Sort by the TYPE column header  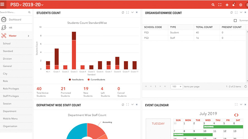(181, 27)
